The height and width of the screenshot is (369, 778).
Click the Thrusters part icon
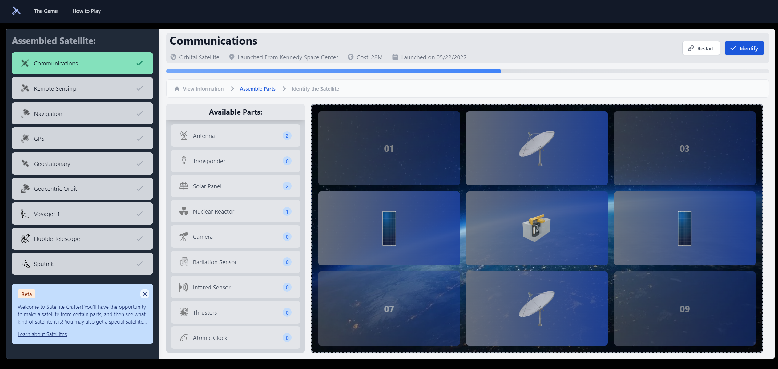[x=184, y=312]
